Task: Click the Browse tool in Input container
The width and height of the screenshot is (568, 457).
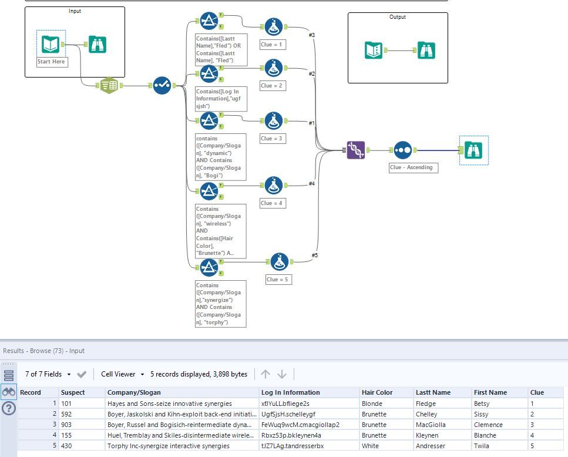Action: tap(98, 44)
